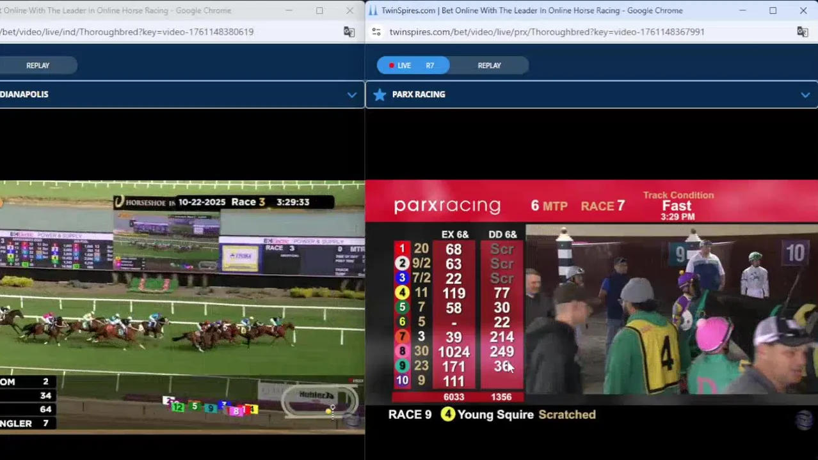The height and width of the screenshot is (460, 818).
Task: Open site info icon in right address bar
Action: 376,32
